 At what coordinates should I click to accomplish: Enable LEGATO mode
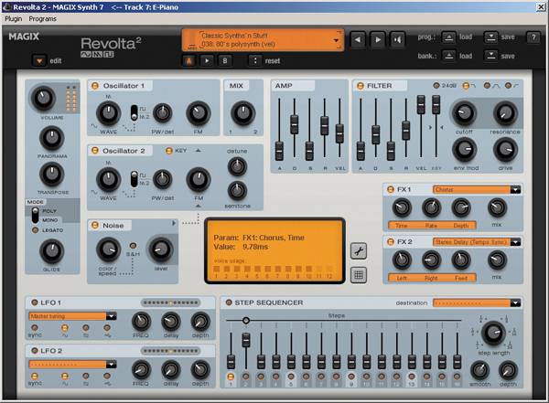[35, 230]
